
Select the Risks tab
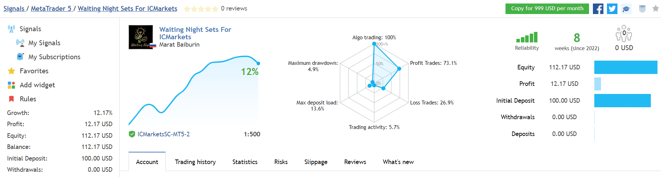281,162
